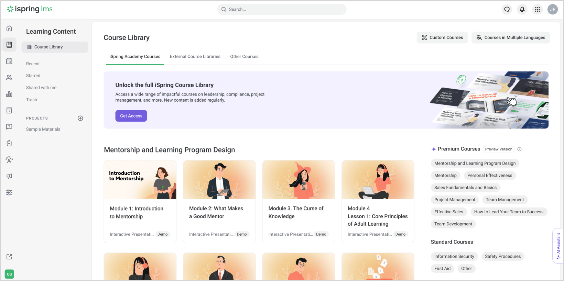Viewport: 564px width, 281px height.
Task: Click in the Search field
Action: [282, 9]
